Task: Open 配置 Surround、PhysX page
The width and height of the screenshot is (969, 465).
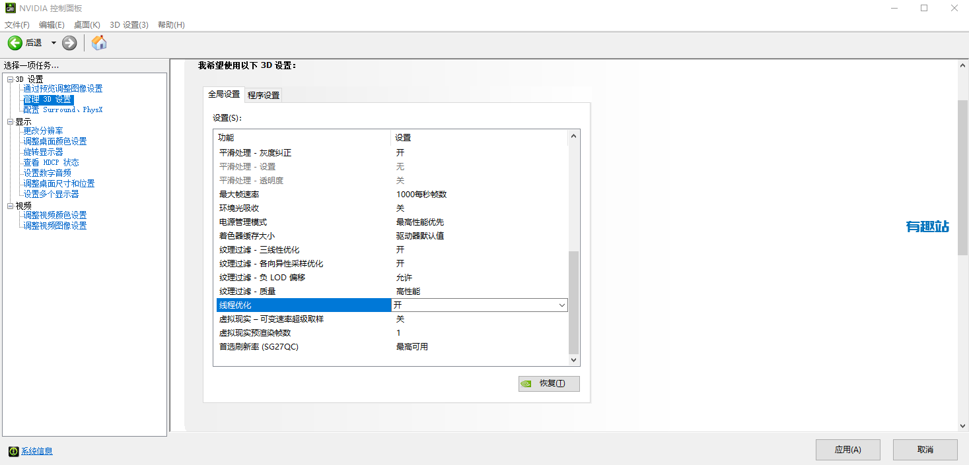Action: 63,110
